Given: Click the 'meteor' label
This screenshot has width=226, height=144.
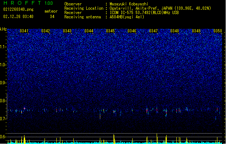Looking at the screenshot, I should point(51,11).
